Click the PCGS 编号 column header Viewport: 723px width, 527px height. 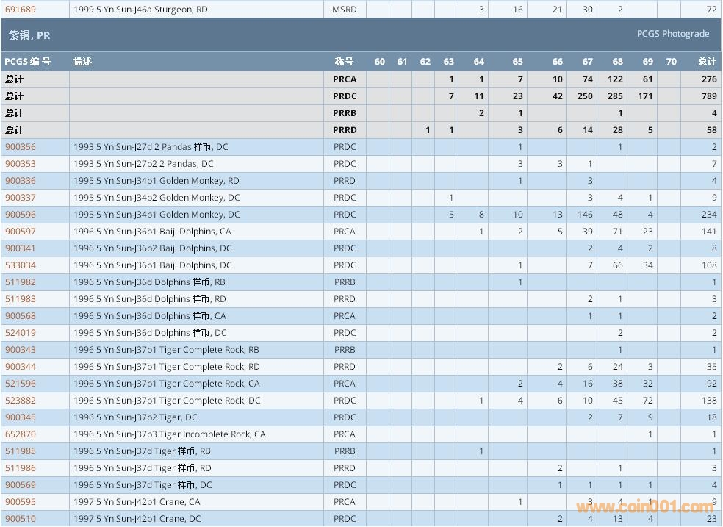pos(28,62)
